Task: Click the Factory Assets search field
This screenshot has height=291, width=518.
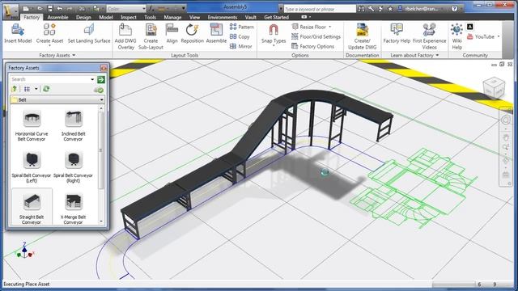Action: [49, 79]
